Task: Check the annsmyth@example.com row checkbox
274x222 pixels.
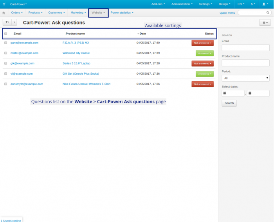Action: [x=6, y=84]
